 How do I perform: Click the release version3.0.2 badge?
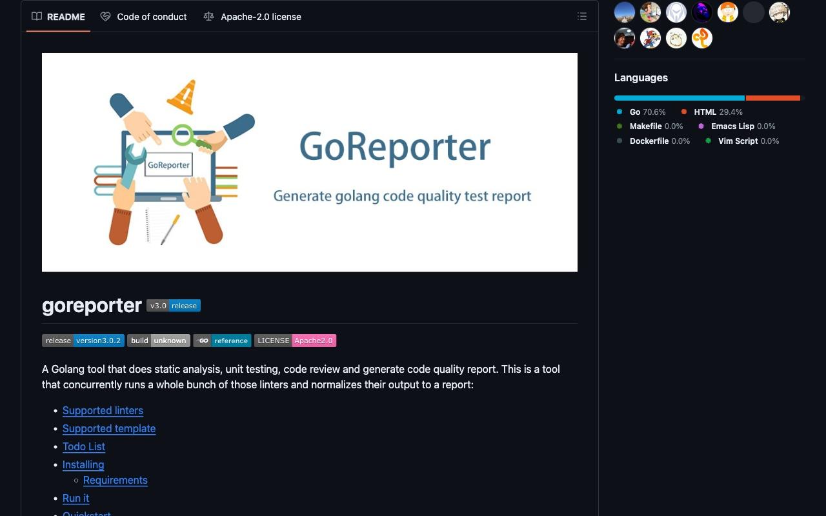pos(83,341)
